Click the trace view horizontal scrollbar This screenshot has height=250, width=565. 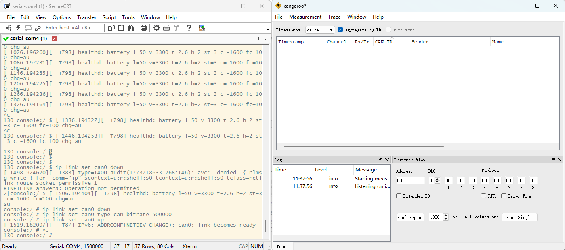(x=363, y=147)
